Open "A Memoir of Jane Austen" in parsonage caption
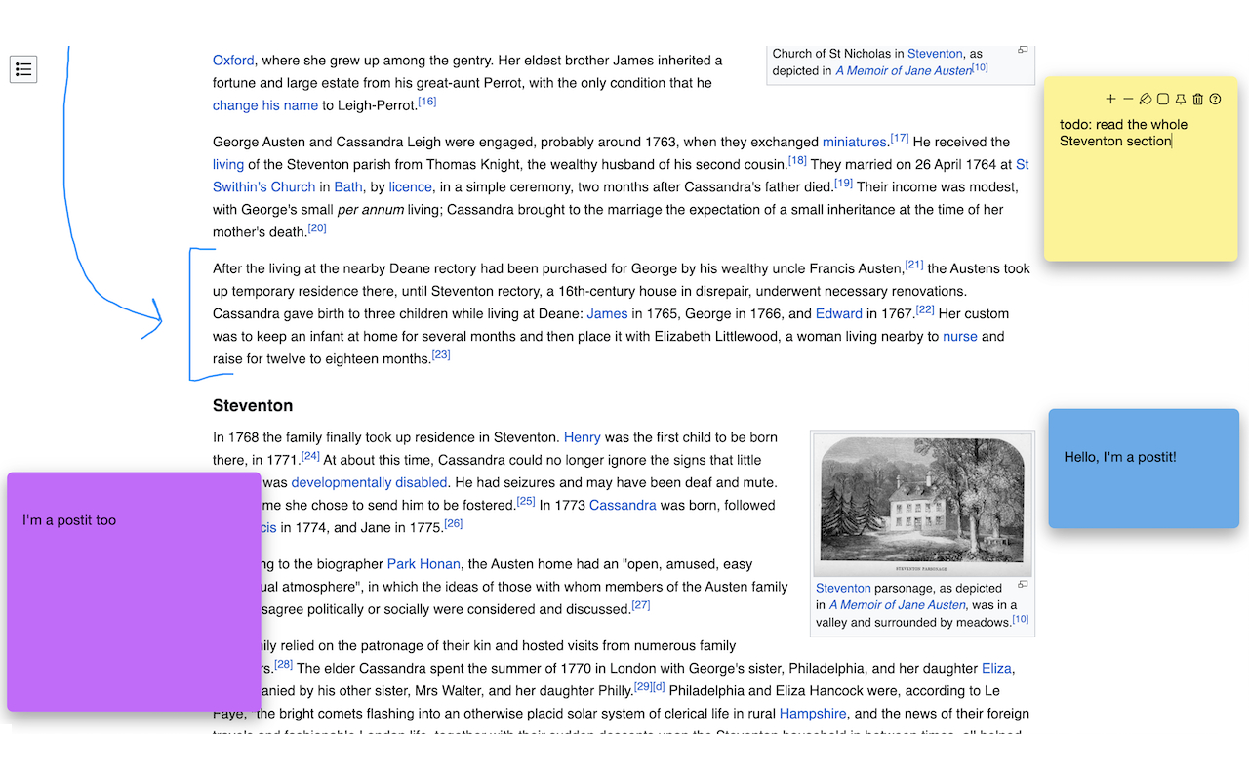Viewport: 1249px width, 781px height. [897, 605]
